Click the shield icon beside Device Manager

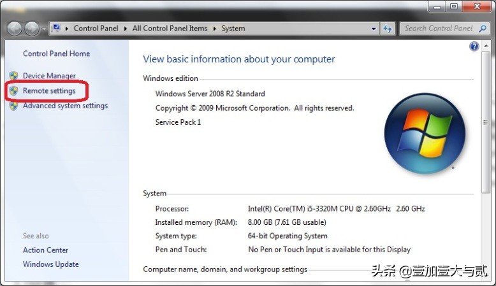click(x=13, y=76)
